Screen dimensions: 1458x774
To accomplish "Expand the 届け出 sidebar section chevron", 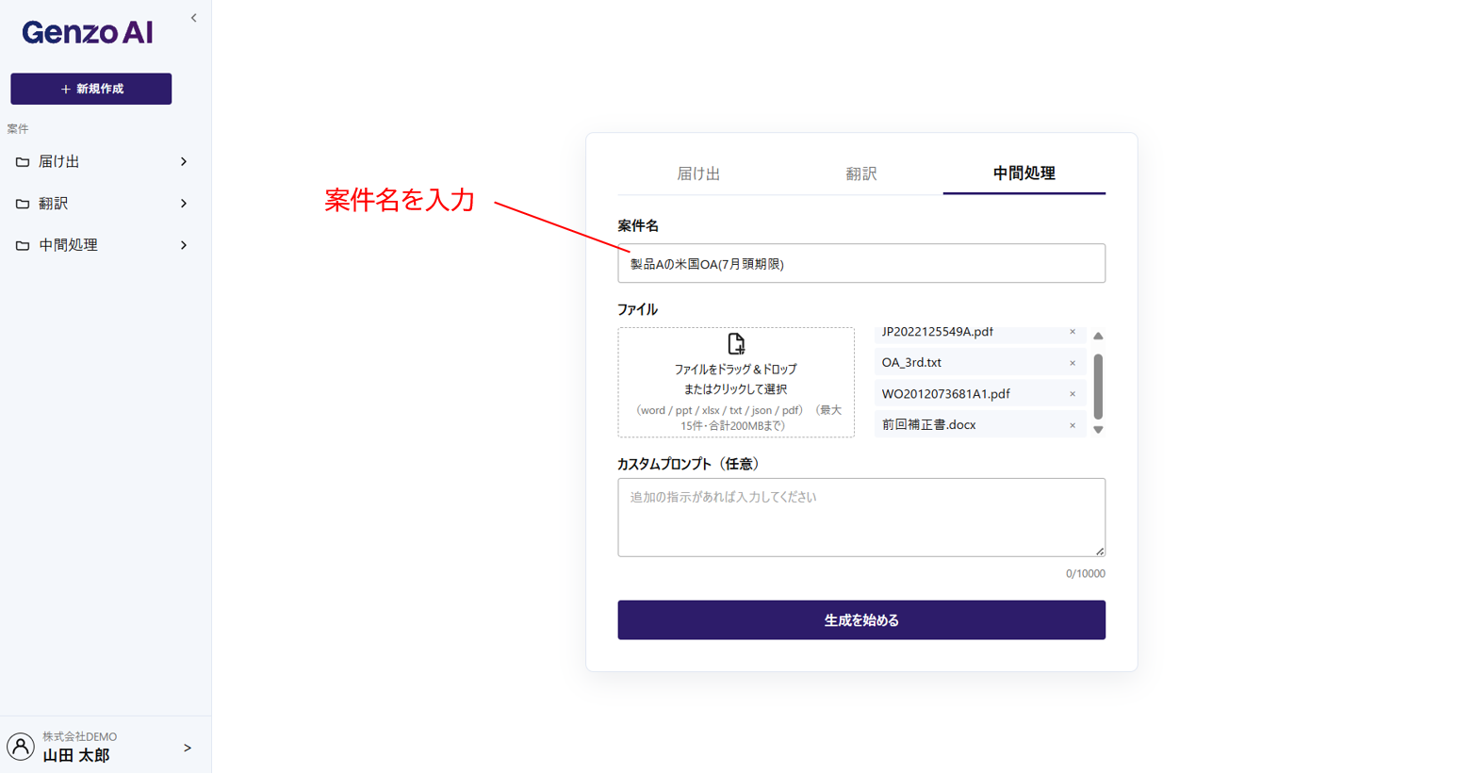I will coord(184,162).
